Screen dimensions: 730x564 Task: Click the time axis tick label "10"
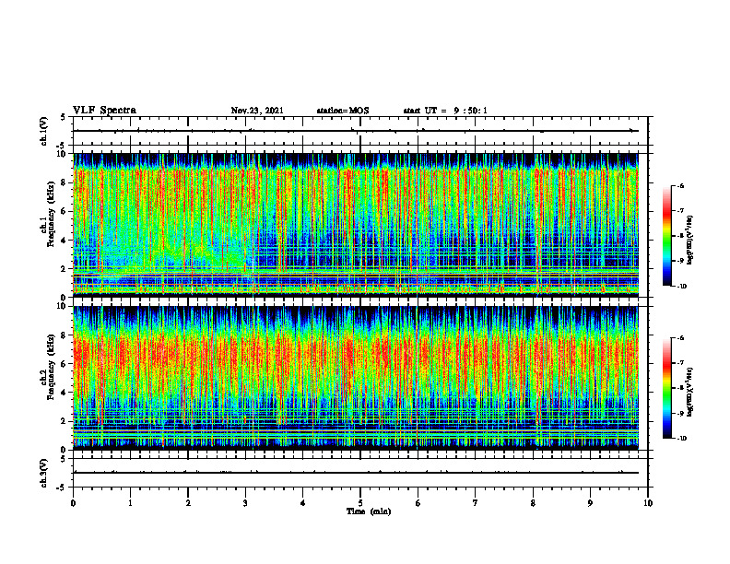(648, 503)
